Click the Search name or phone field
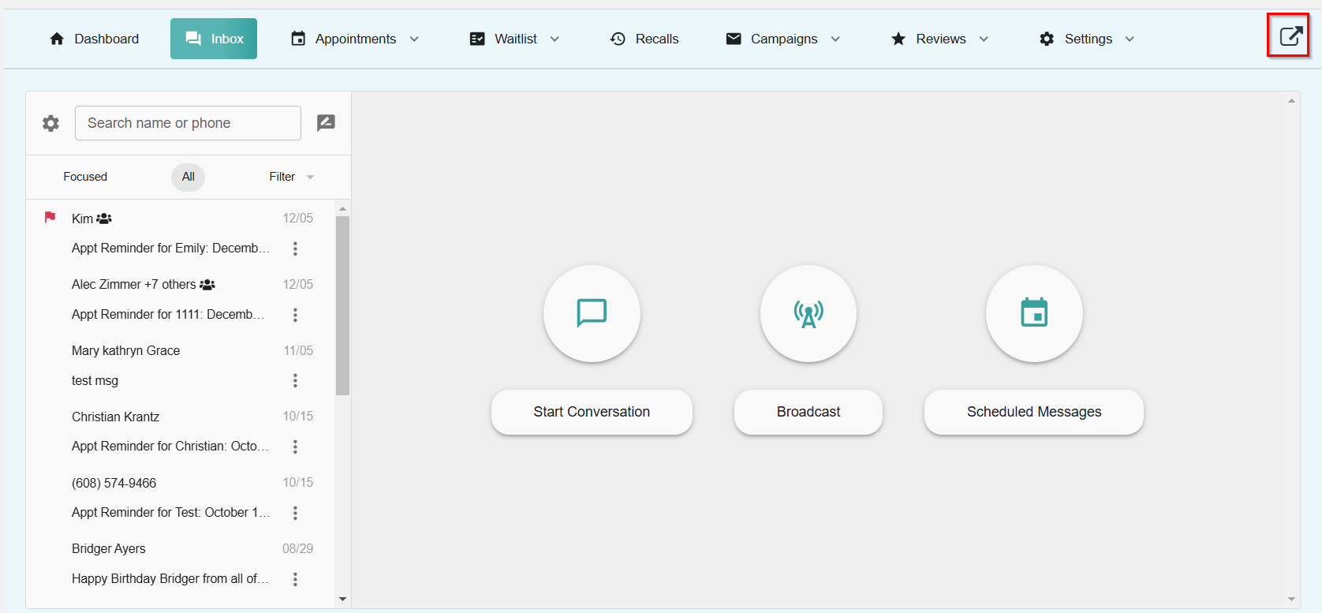The height and width of the screenshot is (613, 1322). click(x=188, y=123)
